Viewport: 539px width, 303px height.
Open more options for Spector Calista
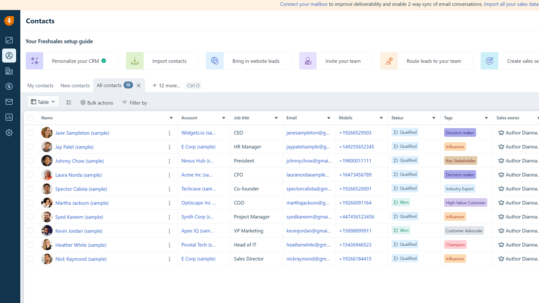point(169,189)
